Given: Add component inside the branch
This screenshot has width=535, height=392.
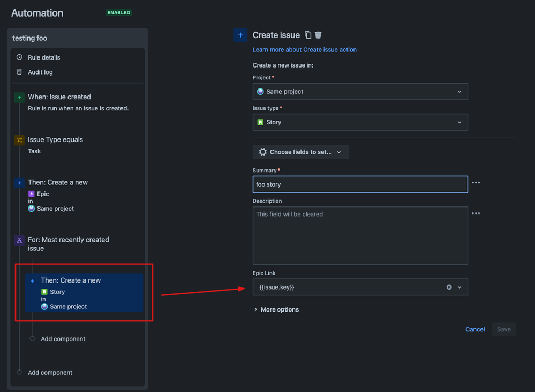Looking at the screenshot, I should [x=63, y=339].
